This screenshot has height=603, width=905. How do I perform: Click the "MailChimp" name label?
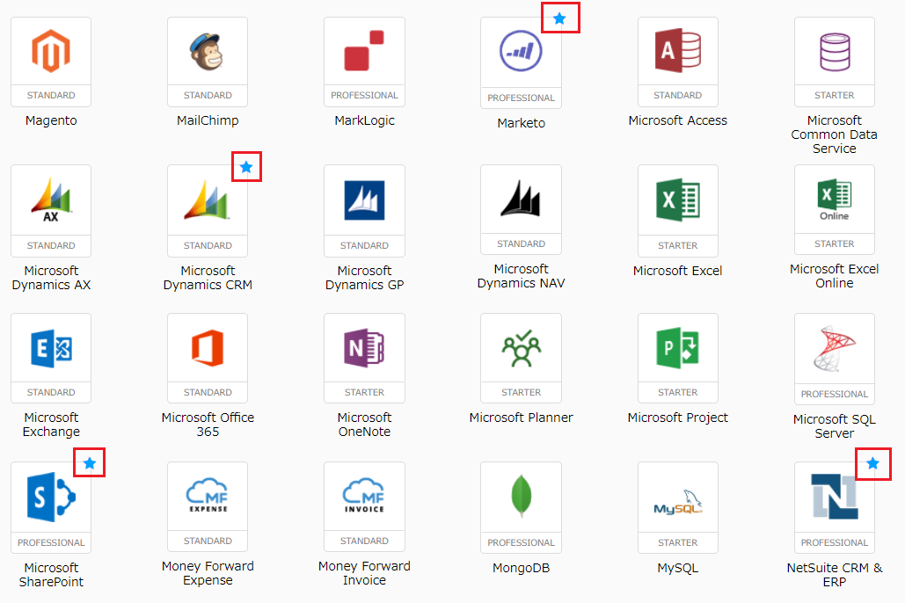208,120
